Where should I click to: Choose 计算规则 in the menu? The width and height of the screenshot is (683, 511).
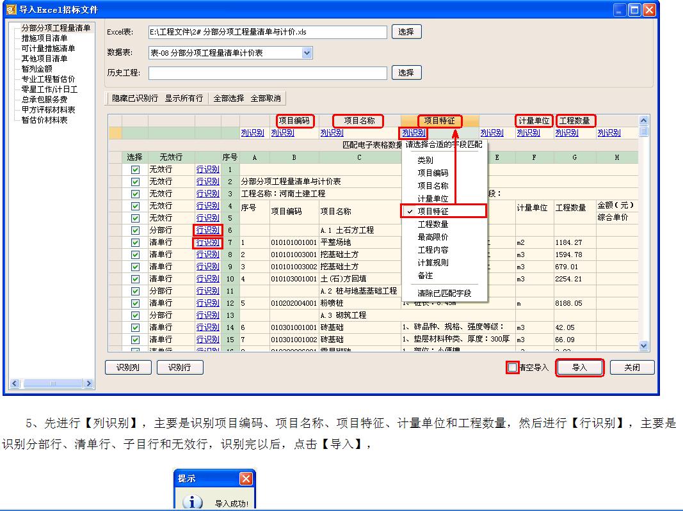(433, 263)
